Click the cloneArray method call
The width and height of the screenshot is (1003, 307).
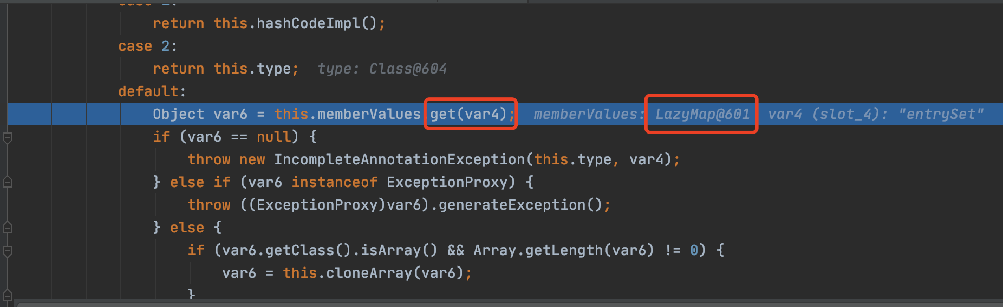368,273
